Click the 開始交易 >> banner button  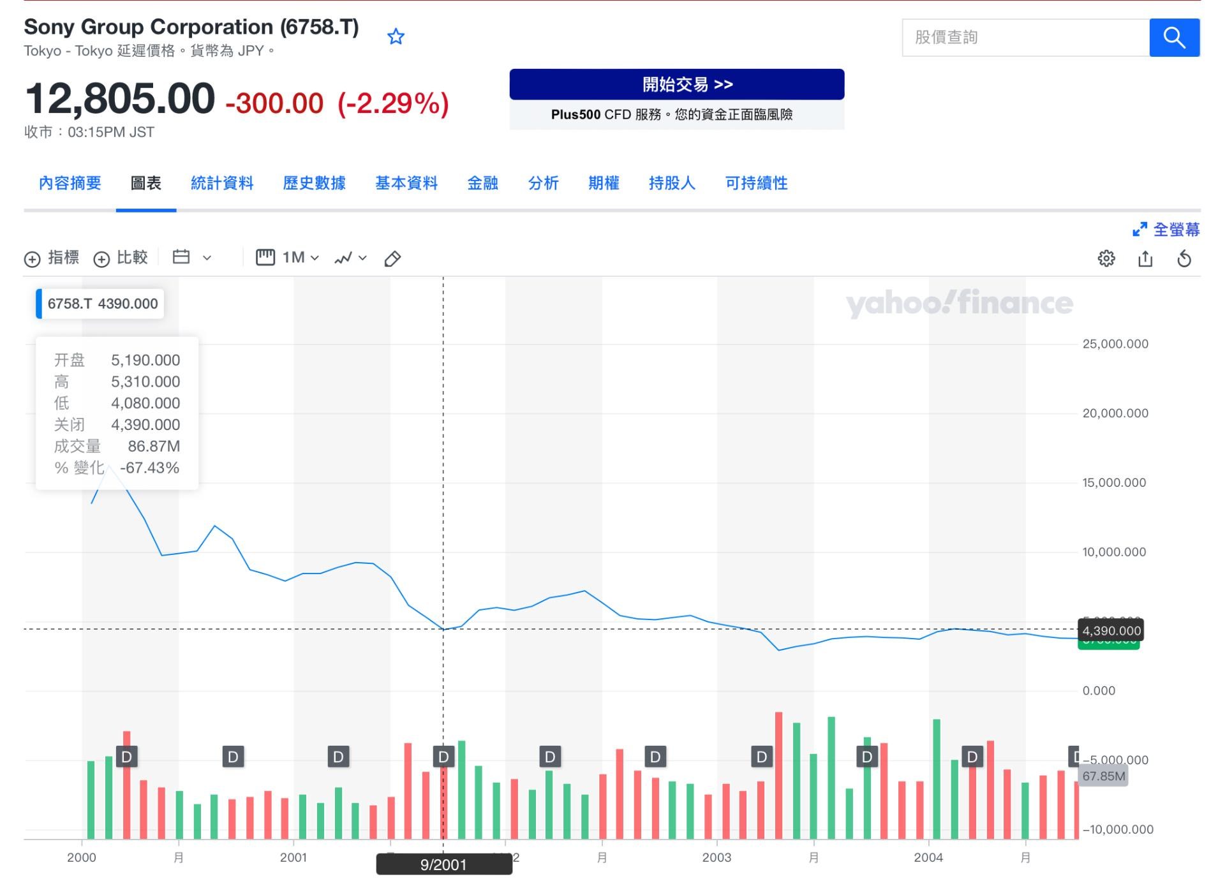(x=676, y=84)
